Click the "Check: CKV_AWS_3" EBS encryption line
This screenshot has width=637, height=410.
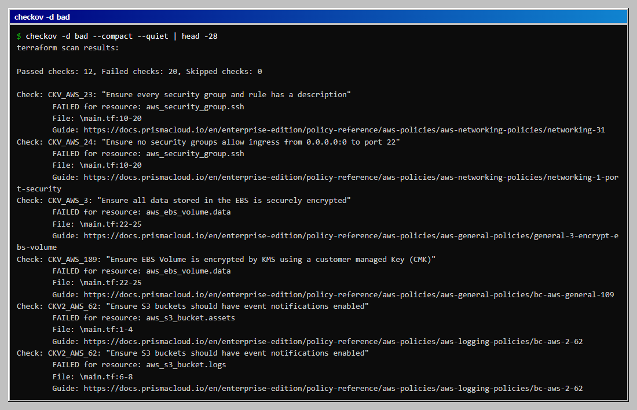pos(184,200)
